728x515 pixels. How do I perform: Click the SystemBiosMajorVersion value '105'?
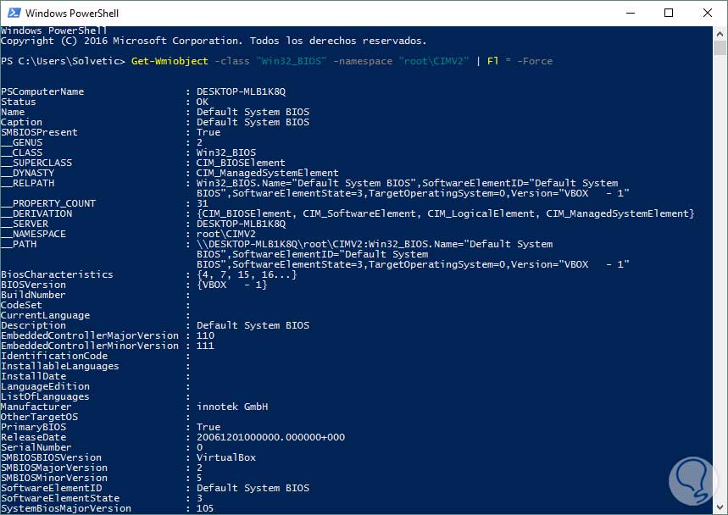point(205,508)
